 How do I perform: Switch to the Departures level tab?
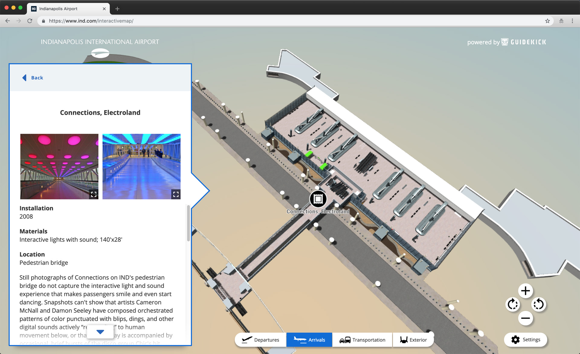point(261,340)
